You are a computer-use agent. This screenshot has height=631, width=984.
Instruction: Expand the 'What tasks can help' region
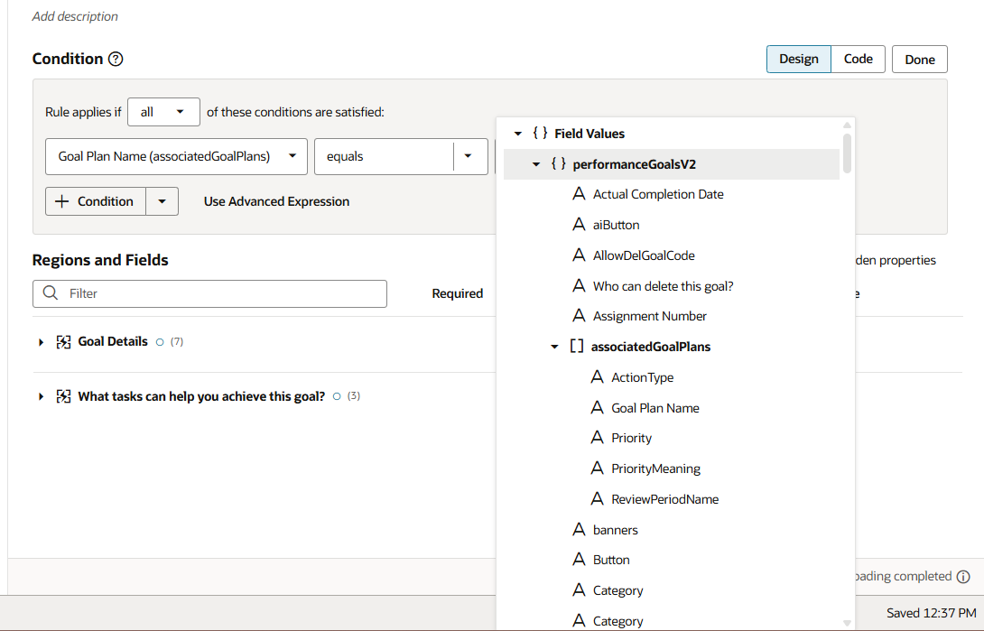(x=41, y=396)
